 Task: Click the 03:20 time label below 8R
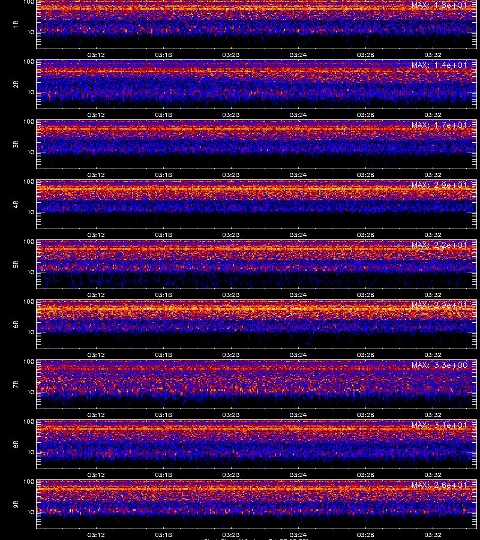click(231, 475)
